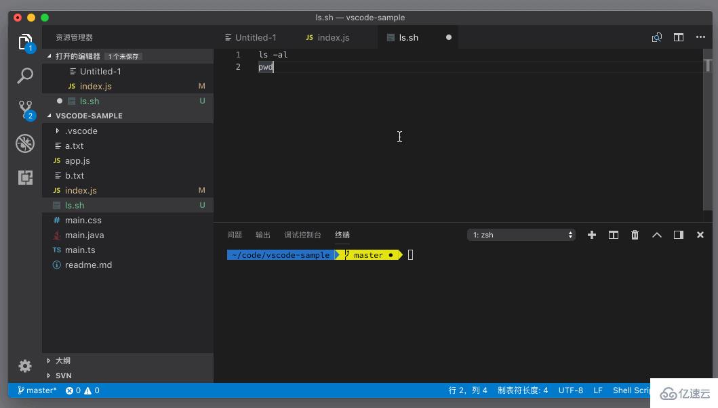
Task: Select ls.sh in open editors list
Action: coord(127,101)
